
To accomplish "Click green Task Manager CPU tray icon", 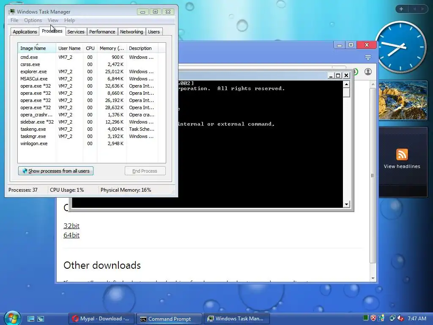I will click(x=366, y=318).
